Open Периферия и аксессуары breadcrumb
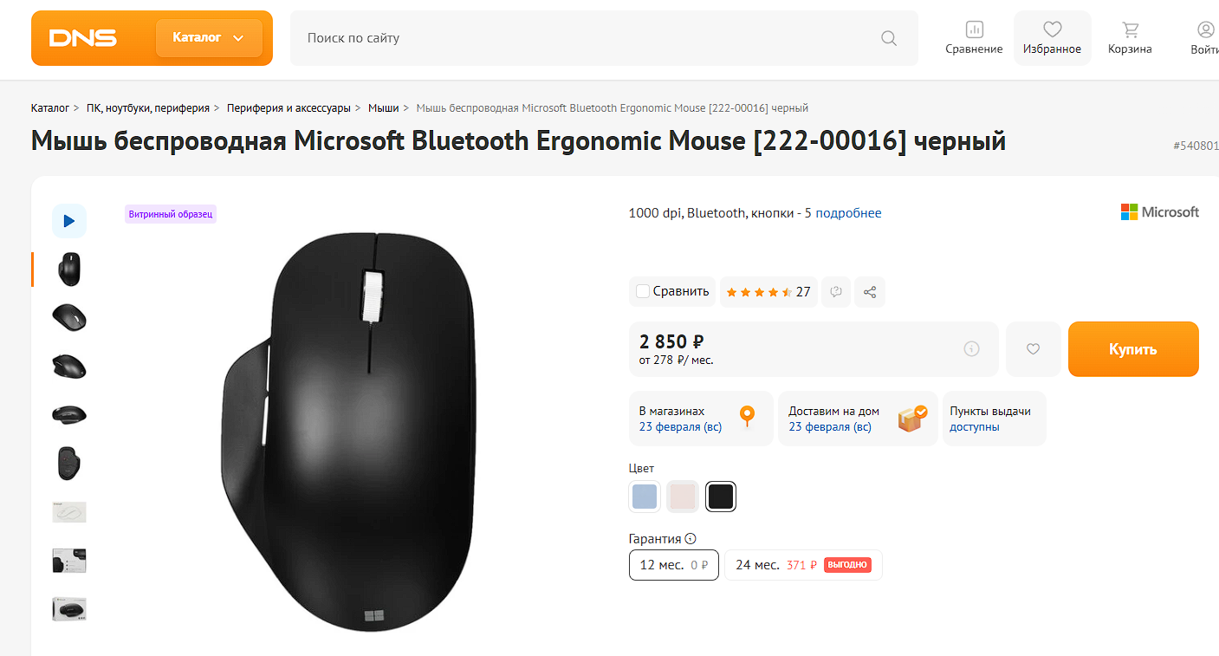 [289, 108]
